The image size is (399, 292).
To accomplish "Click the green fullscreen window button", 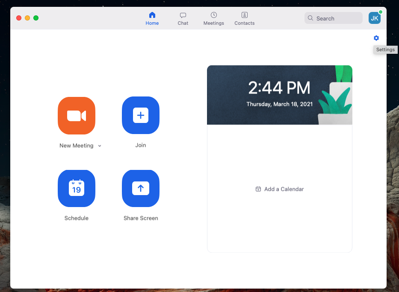I will (36, 18).
